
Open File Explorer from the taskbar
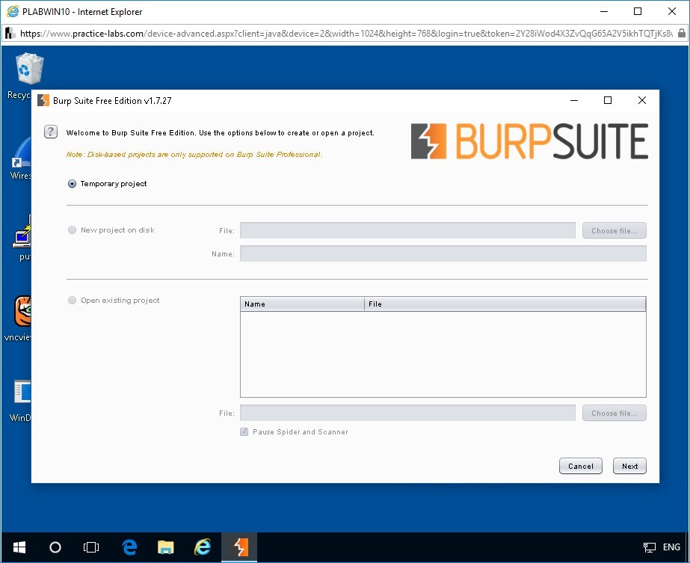pos(165,547)
